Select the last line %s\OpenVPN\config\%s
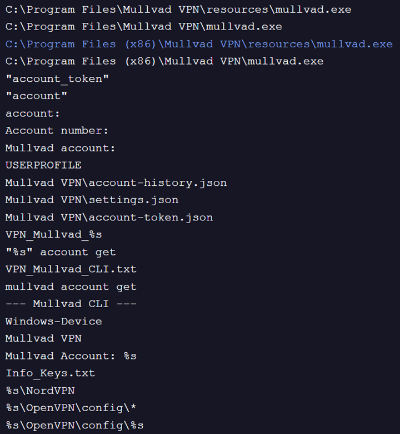This screenshot has height=434, width=400. pyautogui.click(x=74, y=425)
